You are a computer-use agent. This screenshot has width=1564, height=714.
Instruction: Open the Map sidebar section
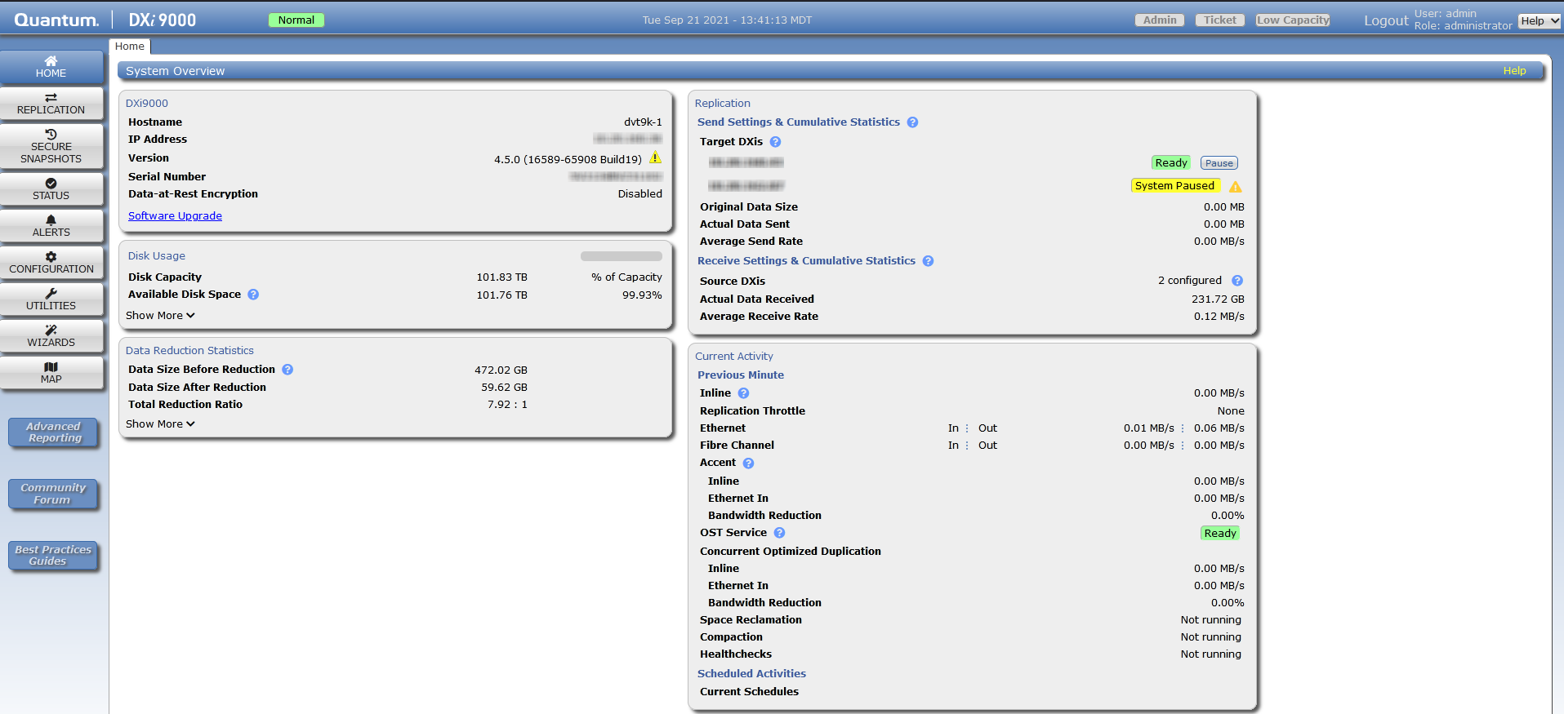pyautogui.click(x=51, y=373)
